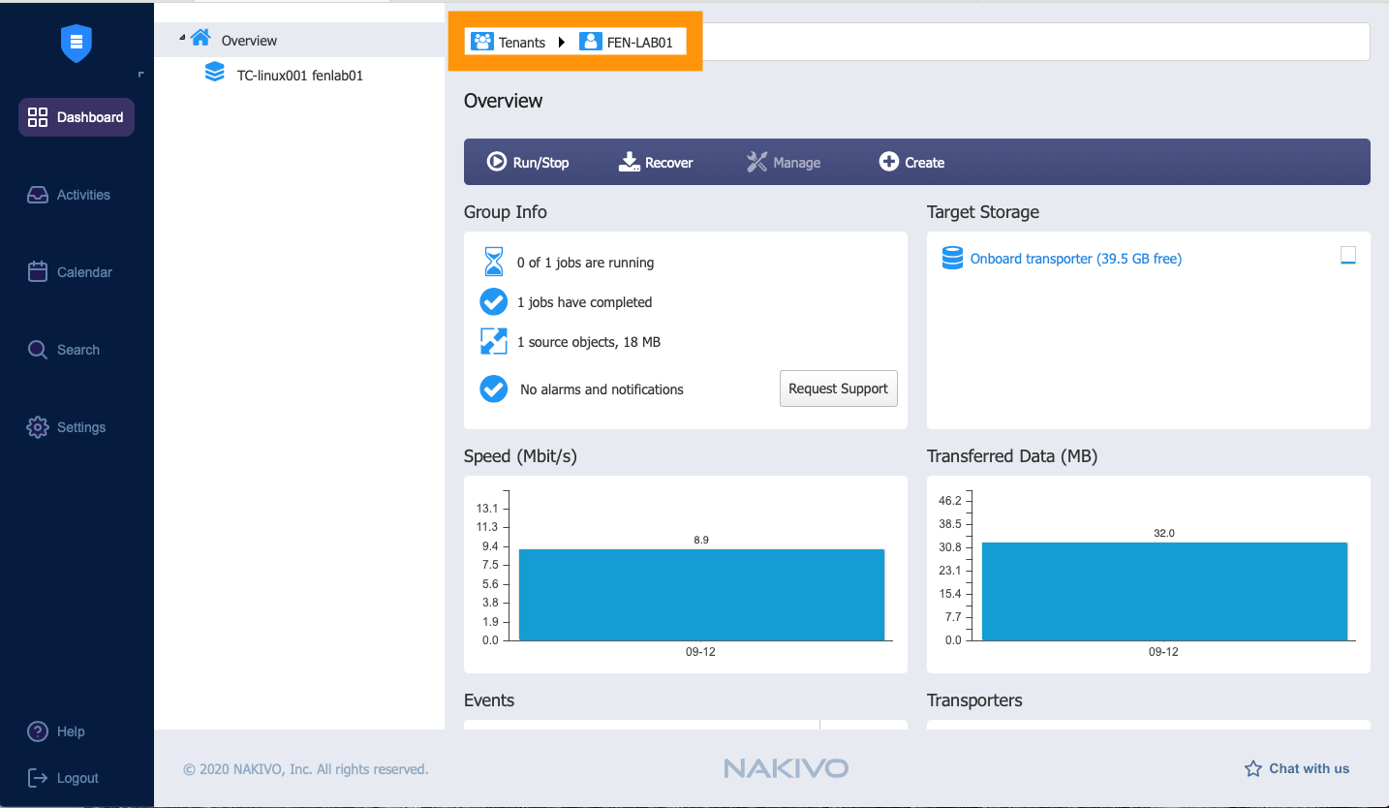Viewport: 1389px width, 808px height.
Task: Click the Logout option
Action: pyautogui.click(x=63, y=778)
